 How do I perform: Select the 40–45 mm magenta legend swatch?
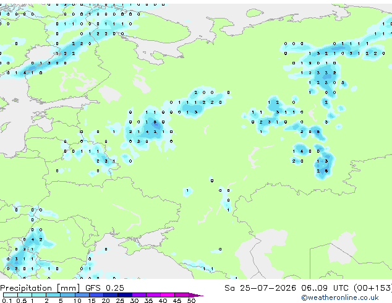(168, 295)
